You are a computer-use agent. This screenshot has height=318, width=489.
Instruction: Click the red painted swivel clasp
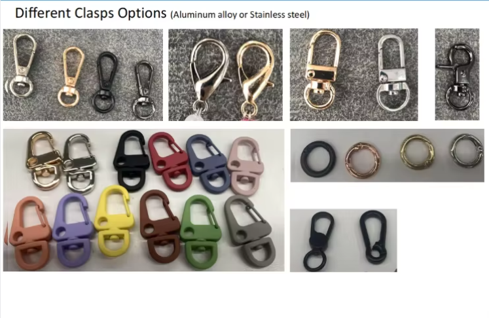168,161
